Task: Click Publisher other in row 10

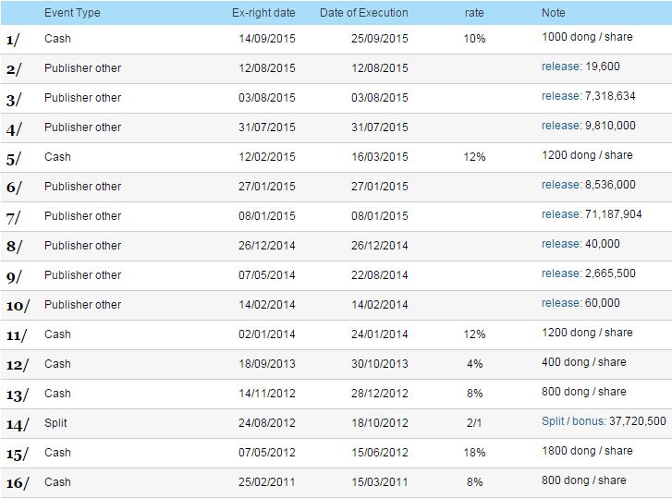Action: click(82, 305)
